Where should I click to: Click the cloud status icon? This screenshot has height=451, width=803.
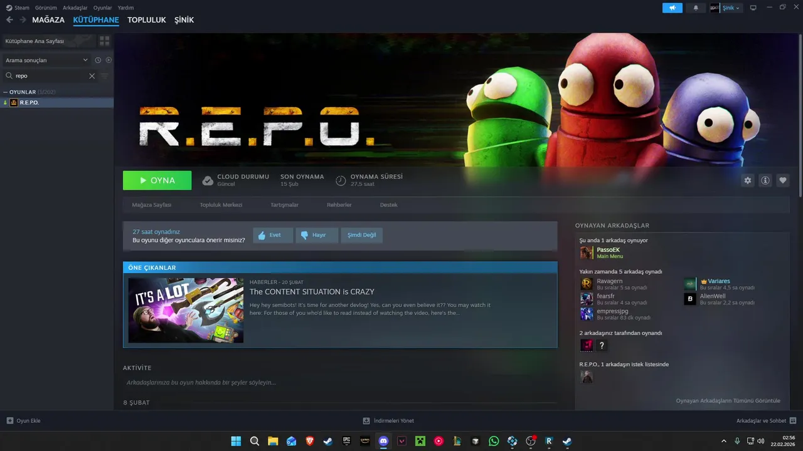(208, 180)
